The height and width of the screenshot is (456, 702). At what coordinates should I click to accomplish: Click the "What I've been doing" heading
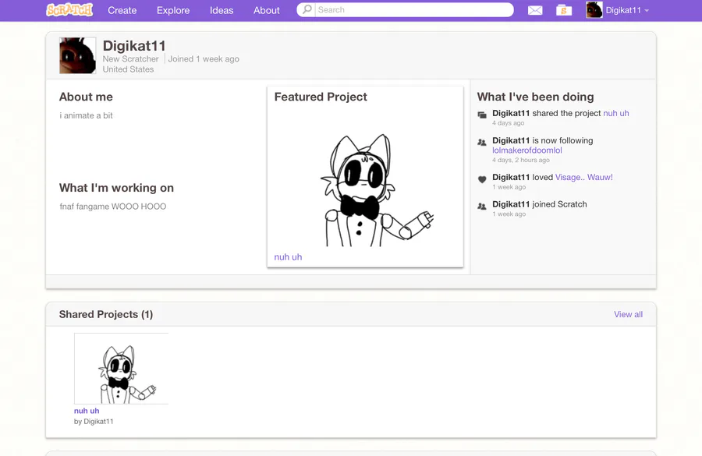pos(535,97)
